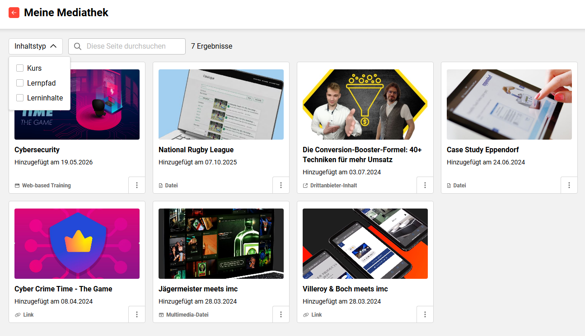Open Case Study Eppendorf three-dot menu
This screenshot has height=336, width=585.
pyautogui.click(x=569, y=185)
